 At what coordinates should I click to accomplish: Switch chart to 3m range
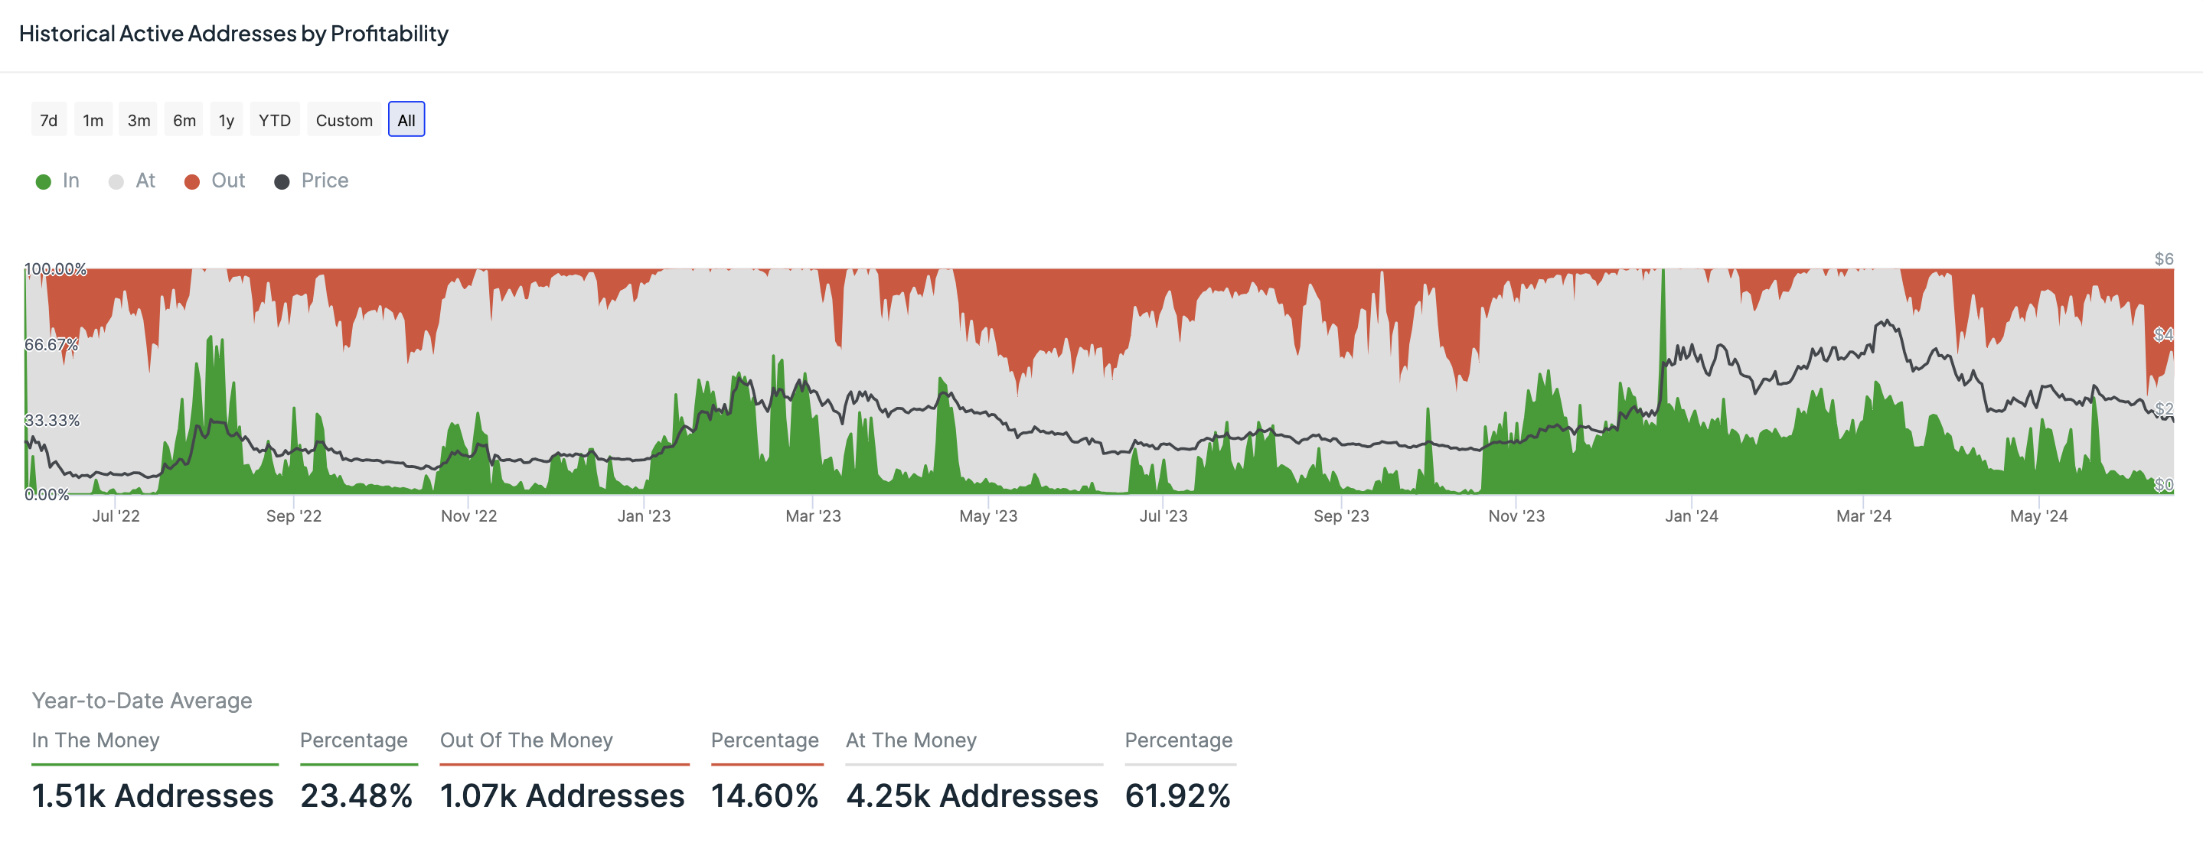click(x=139, y=120)
